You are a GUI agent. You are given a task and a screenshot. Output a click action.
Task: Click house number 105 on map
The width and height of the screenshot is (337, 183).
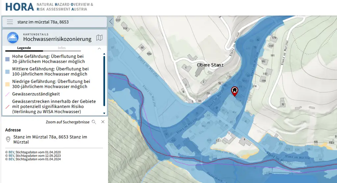click(x=316, y=142)
